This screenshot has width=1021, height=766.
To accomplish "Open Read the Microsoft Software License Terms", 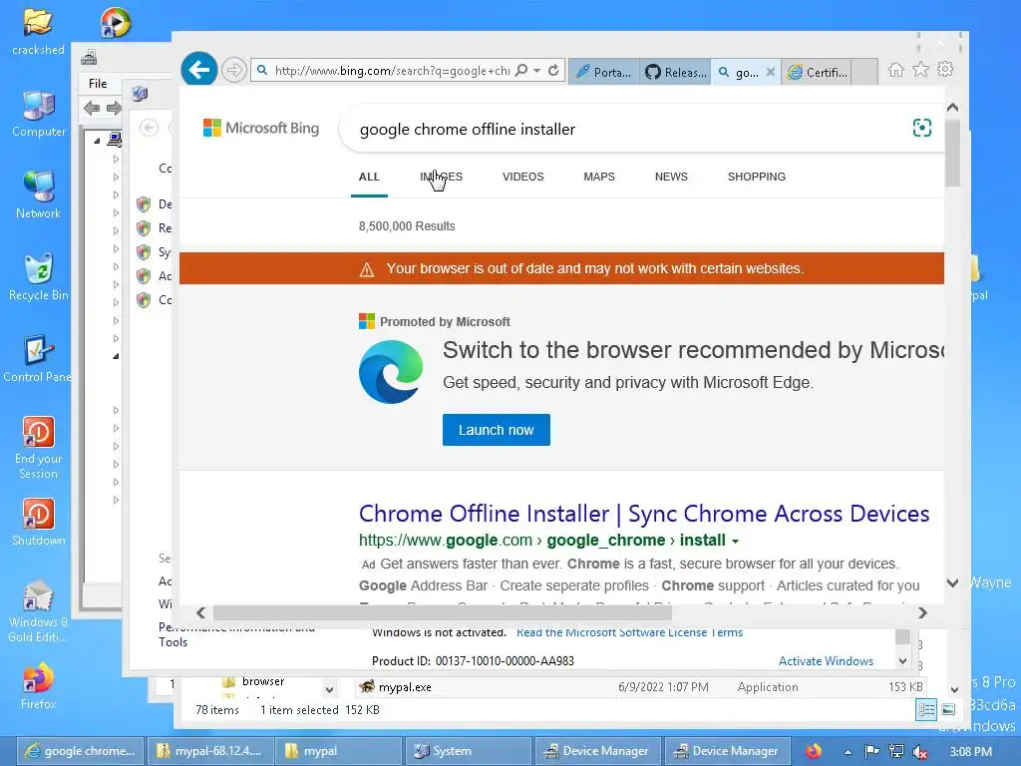I will 629,632.
